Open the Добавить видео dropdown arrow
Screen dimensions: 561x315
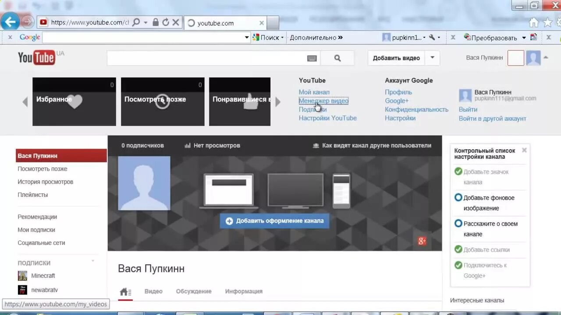(432, 57)
